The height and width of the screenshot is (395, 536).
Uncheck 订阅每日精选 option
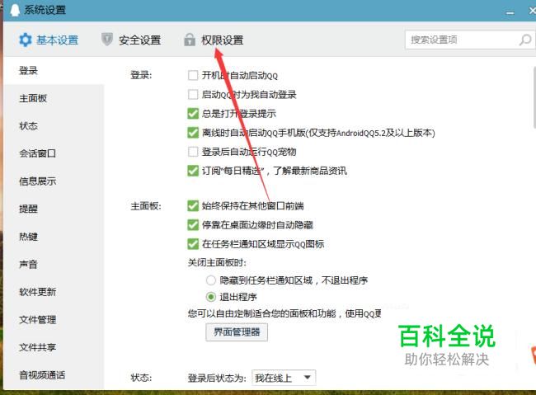tap(193, 171)
